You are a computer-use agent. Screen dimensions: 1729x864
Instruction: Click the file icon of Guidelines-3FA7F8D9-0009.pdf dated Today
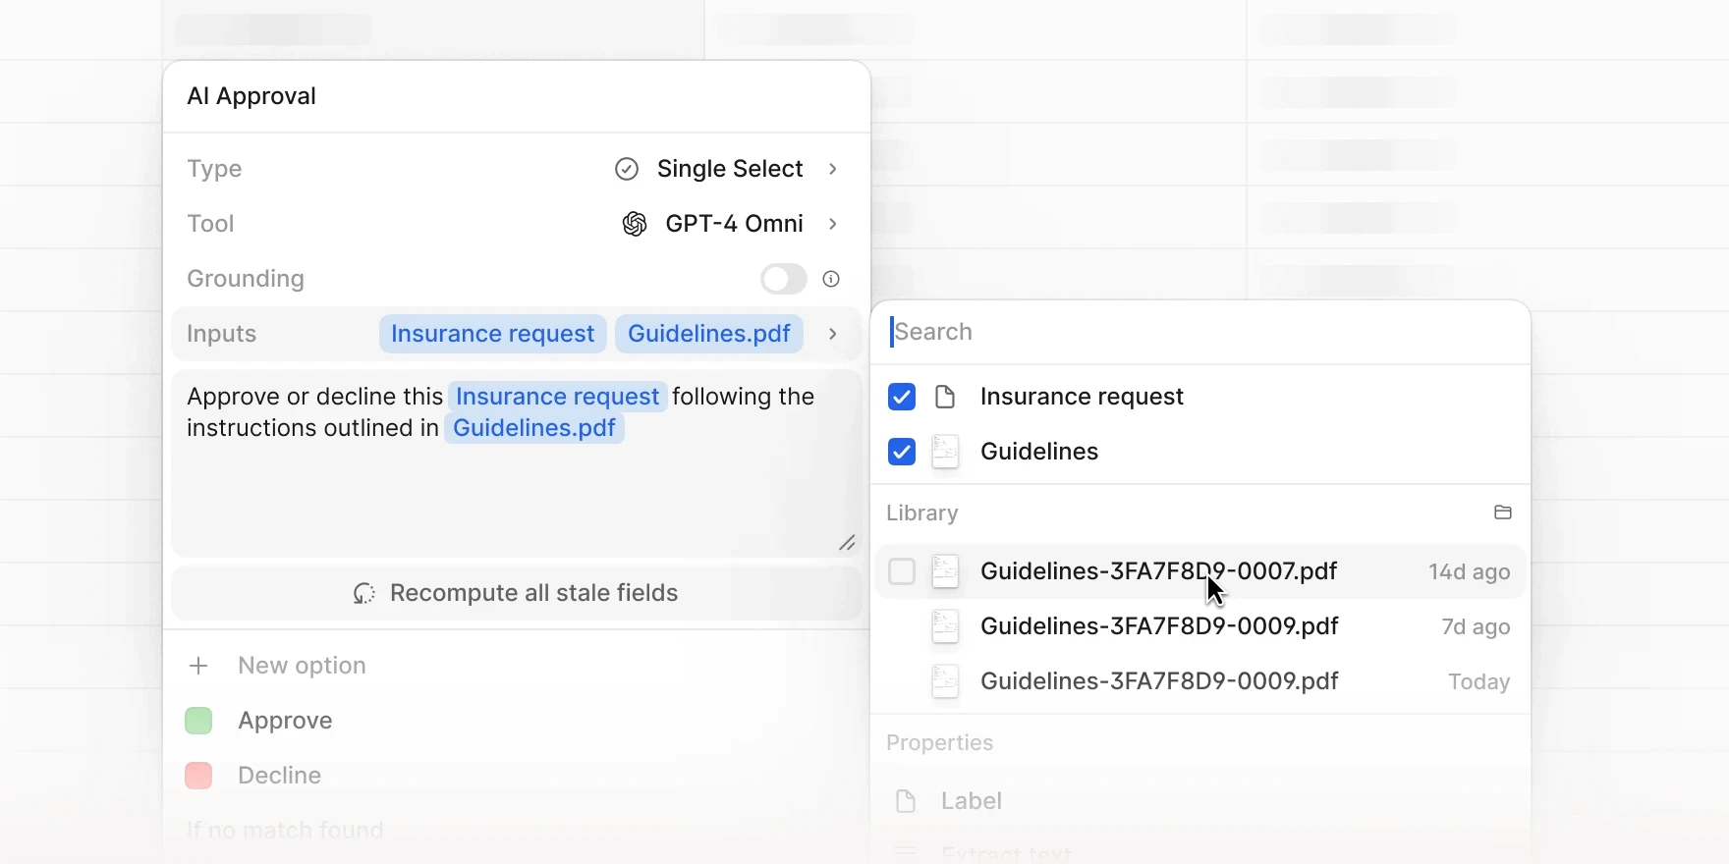[945, 681]
